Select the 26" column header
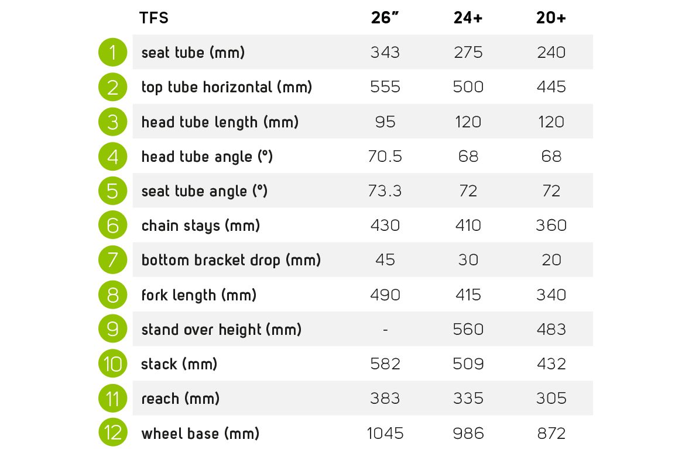The width and height of the screenshot is (692, 450). 385,18
